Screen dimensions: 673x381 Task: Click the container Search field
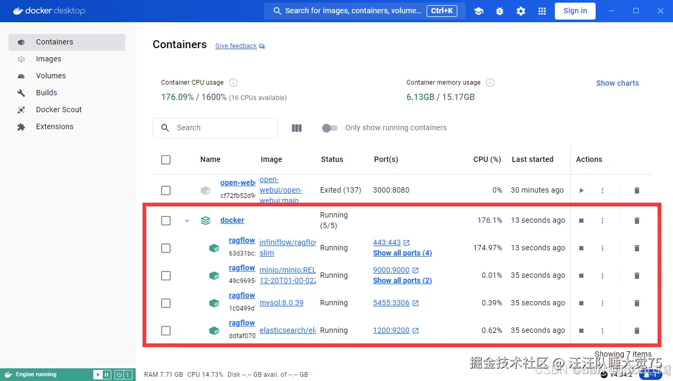tap(215, 128)
